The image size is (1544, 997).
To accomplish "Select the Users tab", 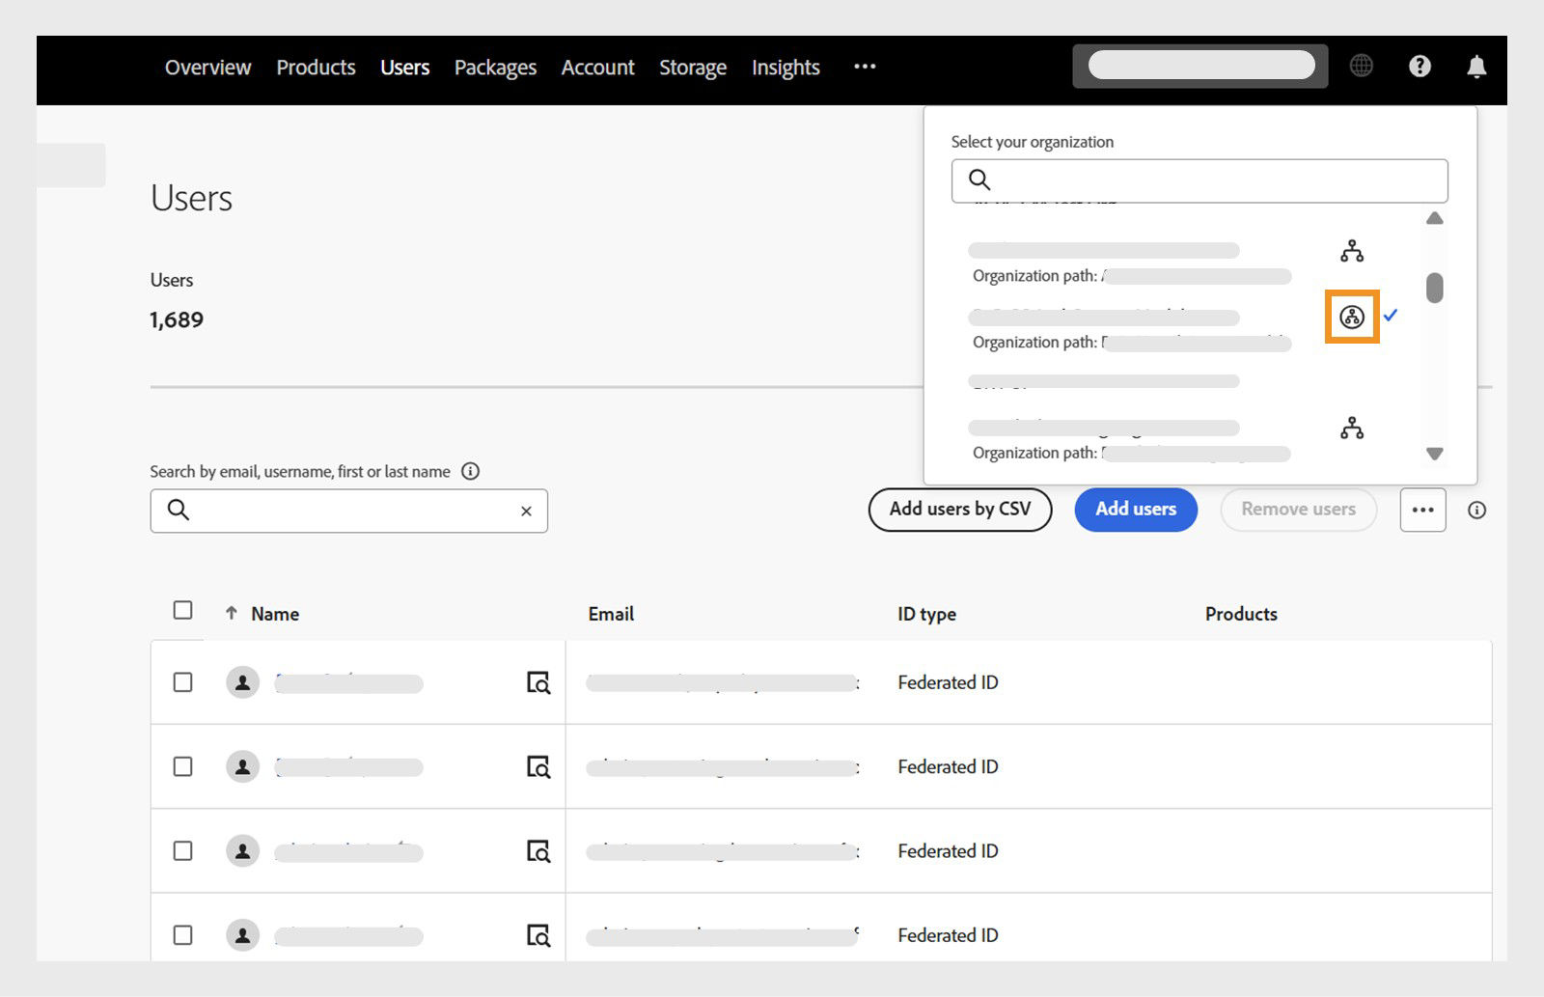I will click(404, 68).
